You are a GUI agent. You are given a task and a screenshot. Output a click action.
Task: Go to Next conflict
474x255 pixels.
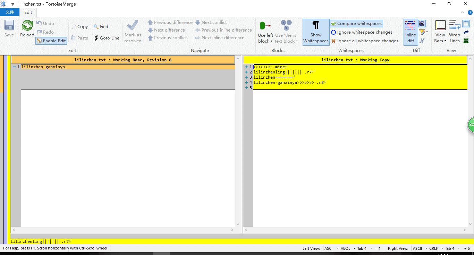click(211, 23)
